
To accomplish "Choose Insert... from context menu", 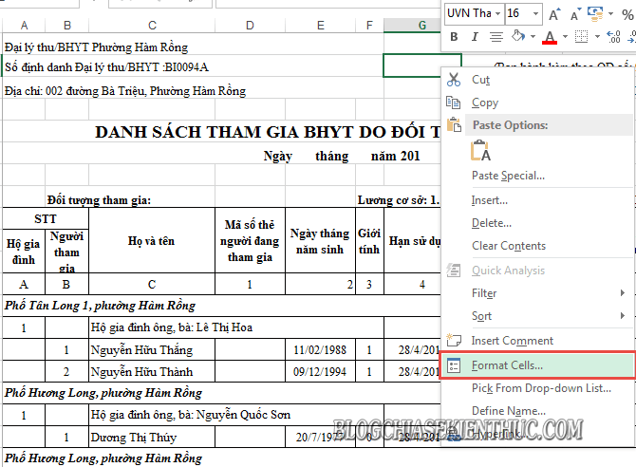I will tap(536, 200).
